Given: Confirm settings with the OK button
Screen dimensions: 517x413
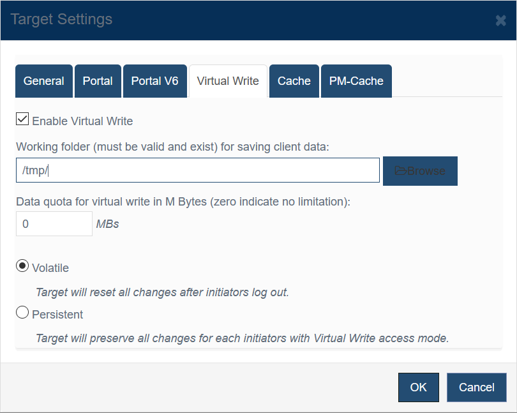Looking at the screenshot, I should (419, 387).
